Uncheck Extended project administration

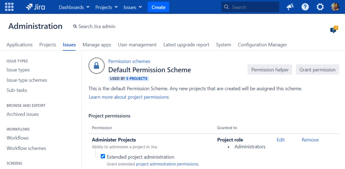103,156
